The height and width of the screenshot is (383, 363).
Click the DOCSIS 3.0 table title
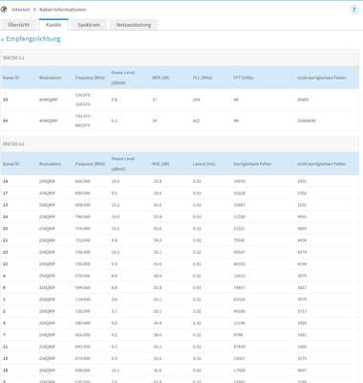(x=13, y=144)
